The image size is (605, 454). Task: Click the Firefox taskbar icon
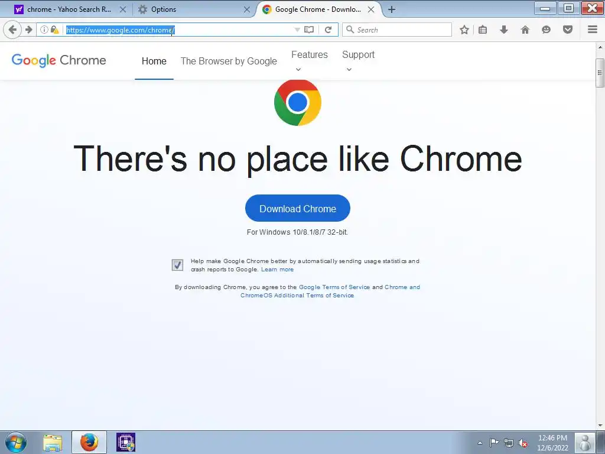89,442
